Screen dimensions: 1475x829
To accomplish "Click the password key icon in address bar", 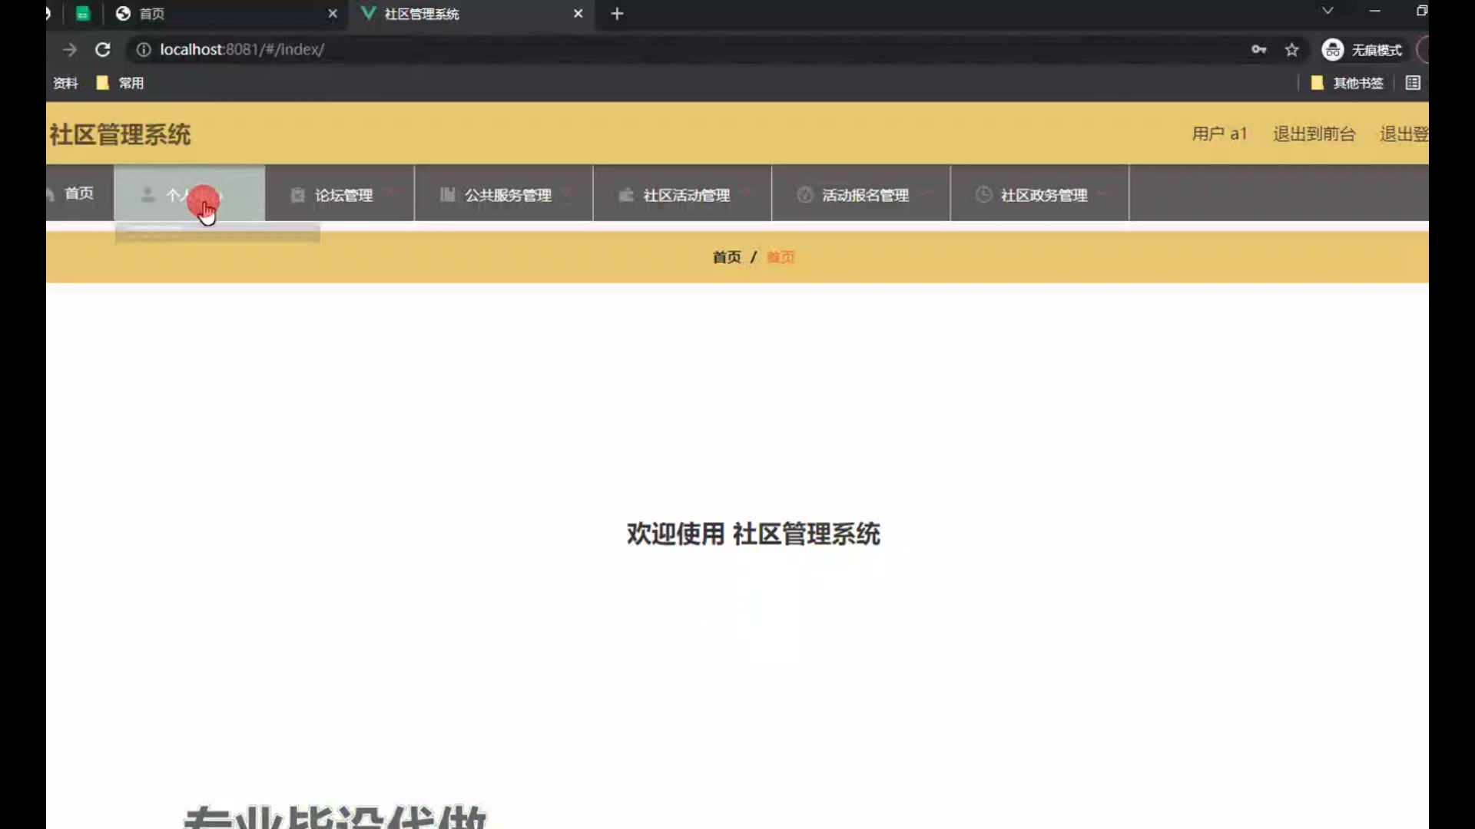I will point(1258,50).
